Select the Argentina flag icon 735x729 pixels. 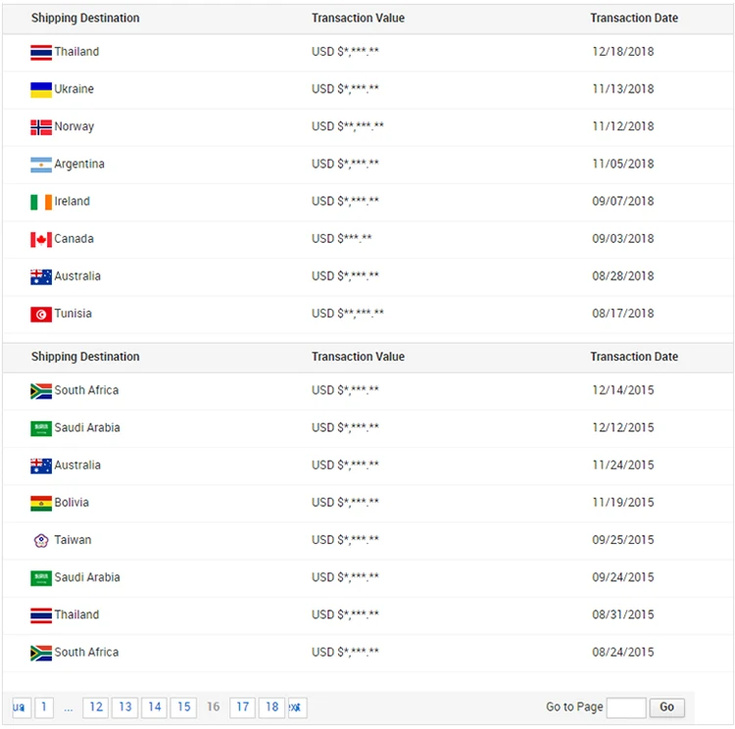40,165
